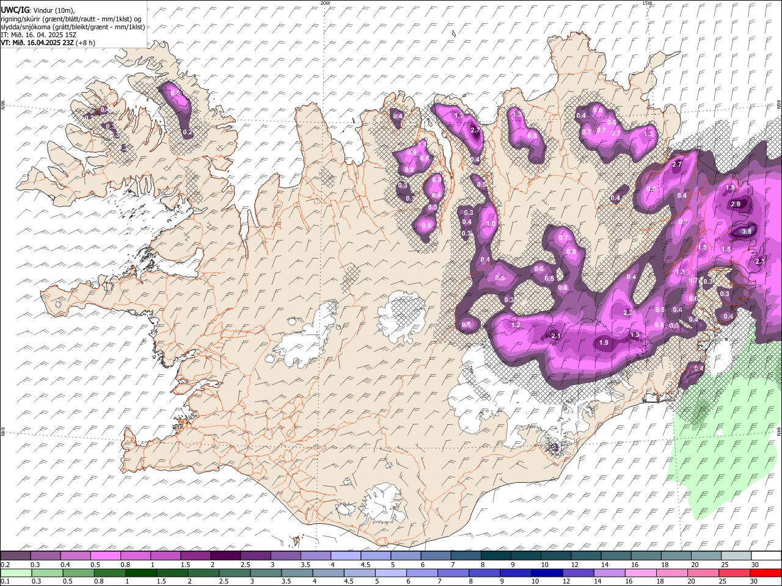782x586 pixels.
Task: Choose the bright red lower swatch labeled 30
Action: pos(765,573)
